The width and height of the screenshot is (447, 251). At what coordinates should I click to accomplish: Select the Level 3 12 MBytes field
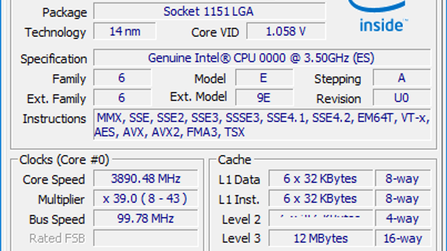(320, 238)
